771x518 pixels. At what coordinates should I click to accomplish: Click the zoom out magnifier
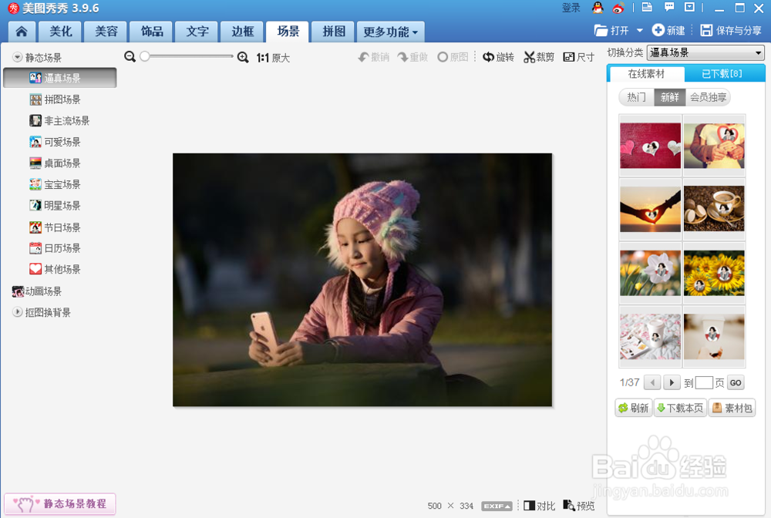coord(130,57)
